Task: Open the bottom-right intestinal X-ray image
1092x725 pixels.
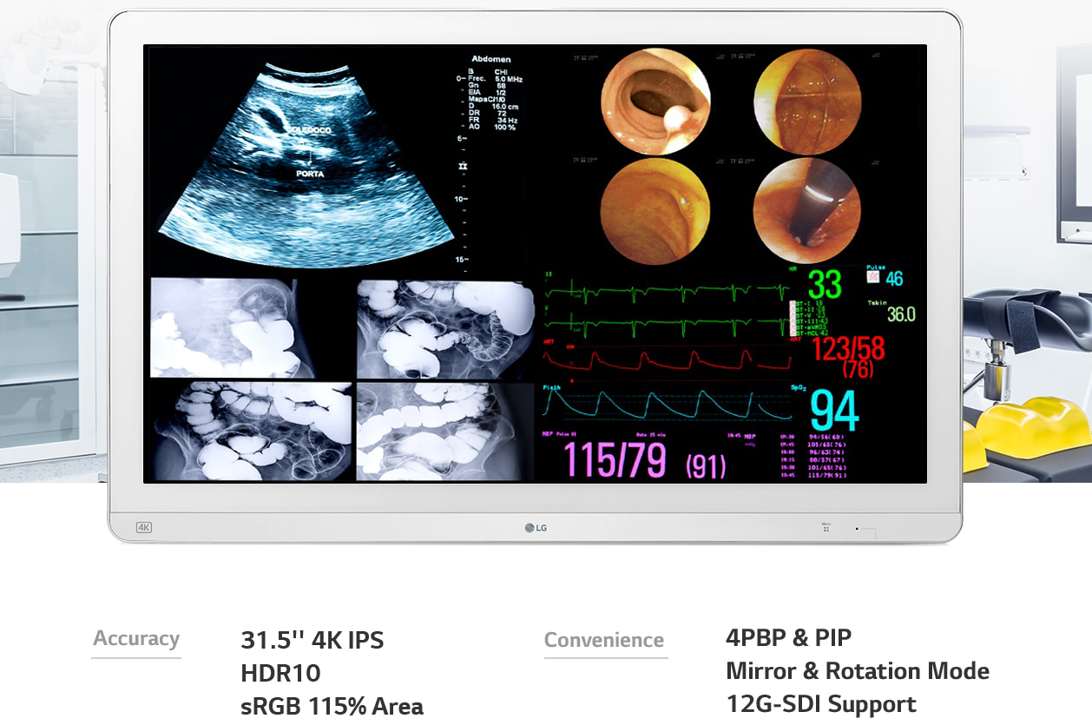Action: 444,431
